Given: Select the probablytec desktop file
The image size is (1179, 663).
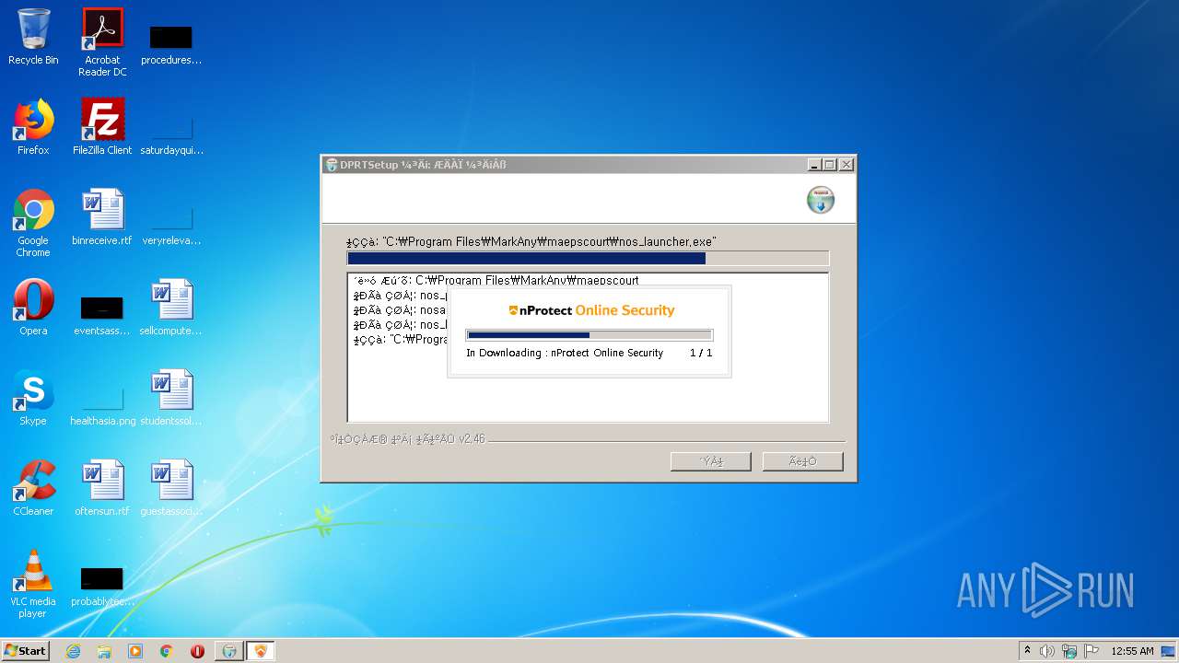Looking at the screenshot, I should pyautogui.click(x=102, y=586).
